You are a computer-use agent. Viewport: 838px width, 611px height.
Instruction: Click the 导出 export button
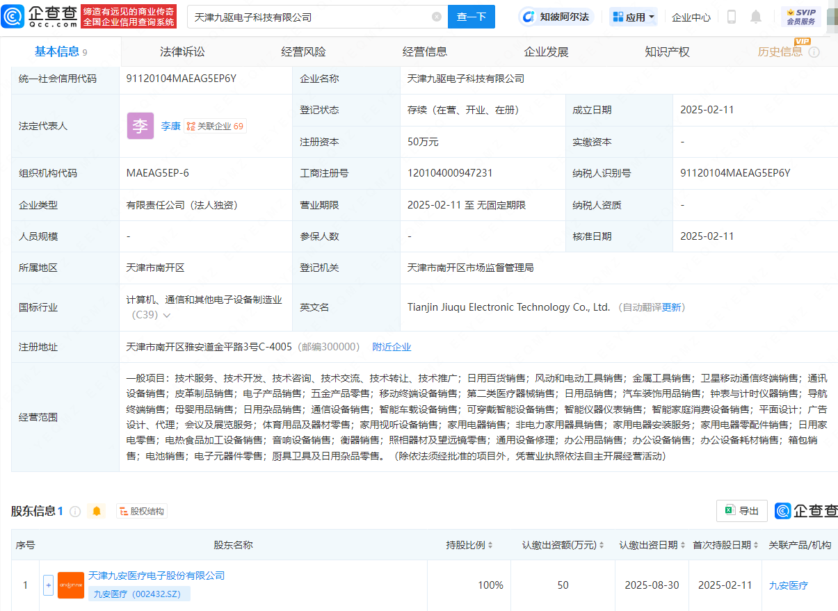coord(742,511)
